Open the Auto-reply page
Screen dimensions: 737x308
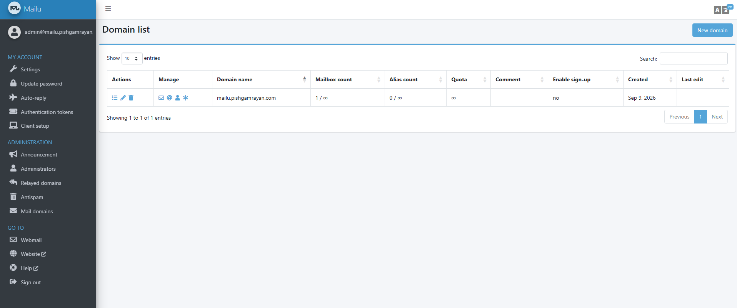48,98
